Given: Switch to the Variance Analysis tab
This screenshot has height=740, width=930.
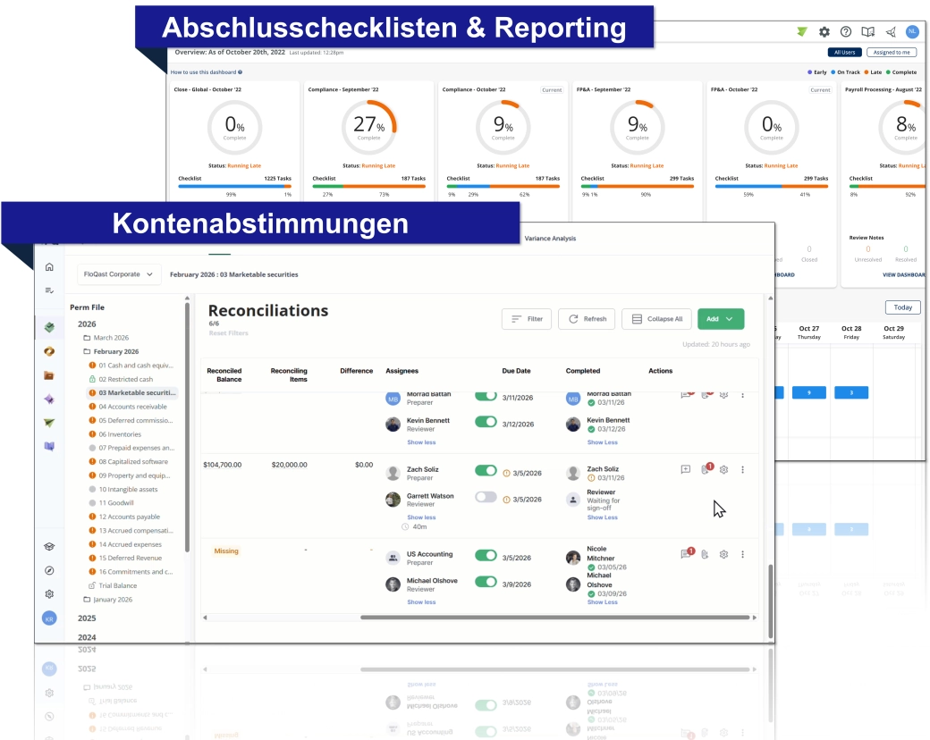Looking at the screenshot, I should coord(551,239).
